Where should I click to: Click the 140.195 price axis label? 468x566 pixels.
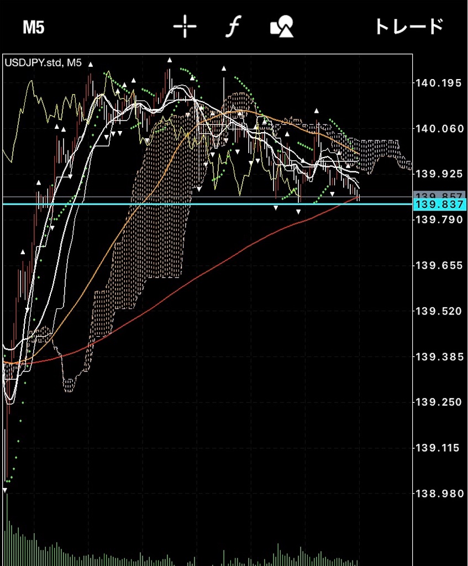click(x=438, y=83)
